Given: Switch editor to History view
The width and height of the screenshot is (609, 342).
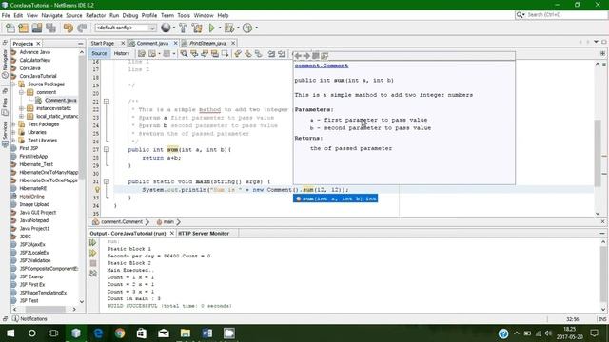Looking at the screenshot, I should 122,53.
